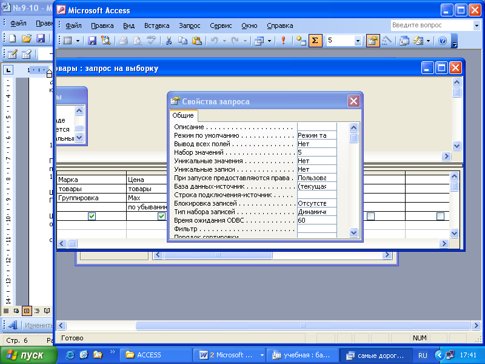Open the View mode dropdown arrow
Screen dimensions: 485x364
click(78, 41)
